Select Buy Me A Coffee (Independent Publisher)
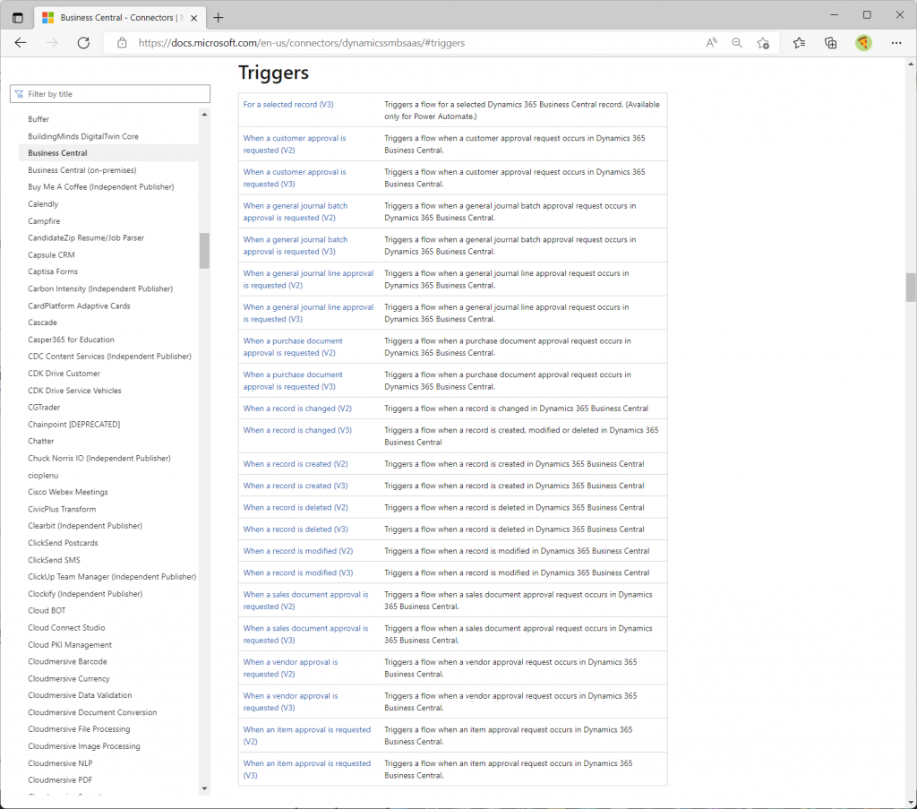The width and height of the screenshot is (917, 809). tap(100, 187)
